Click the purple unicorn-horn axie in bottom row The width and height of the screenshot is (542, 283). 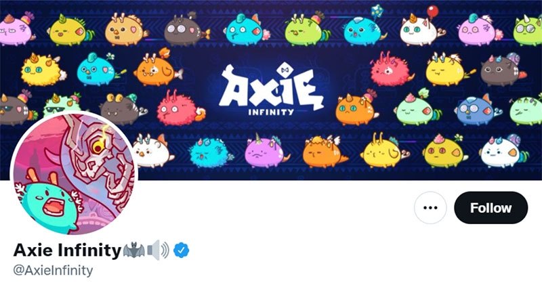coord(266,151)
